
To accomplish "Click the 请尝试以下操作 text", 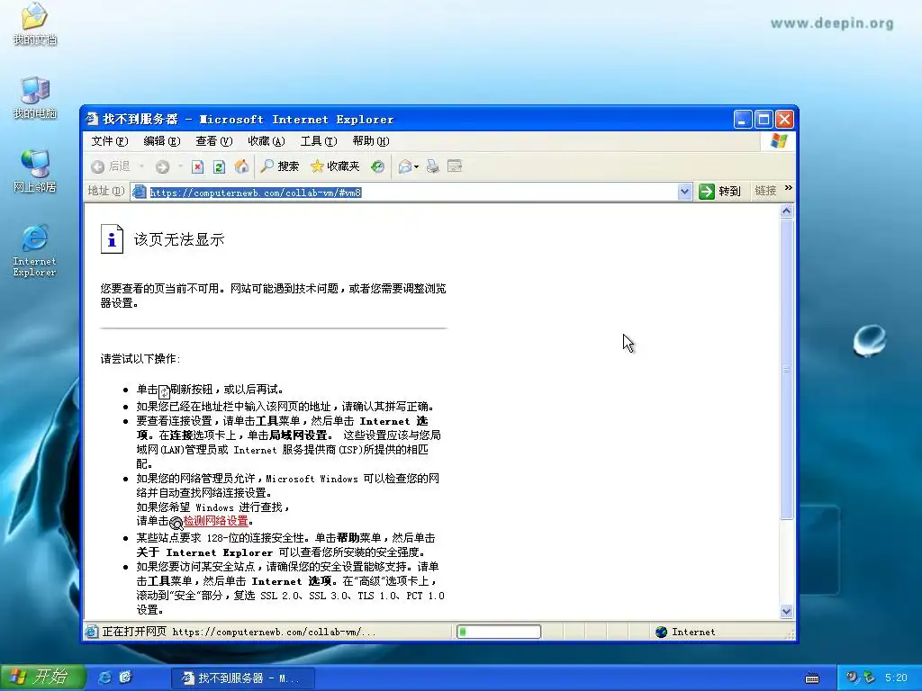I will click(x=140, y=358).
